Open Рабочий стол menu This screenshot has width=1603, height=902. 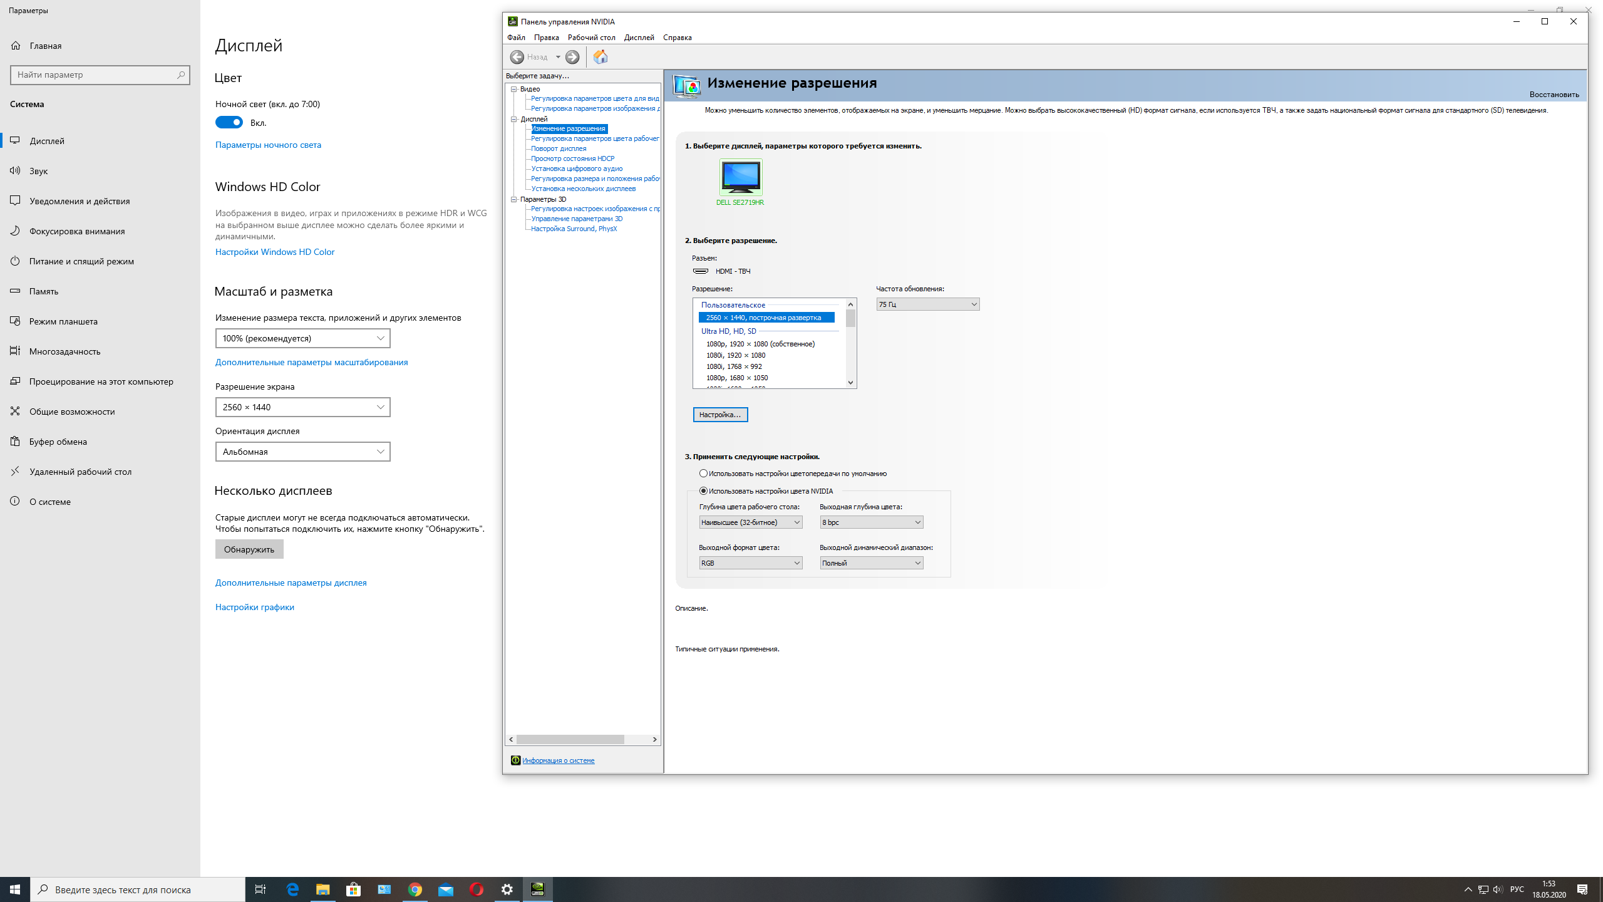pos(591,38)
